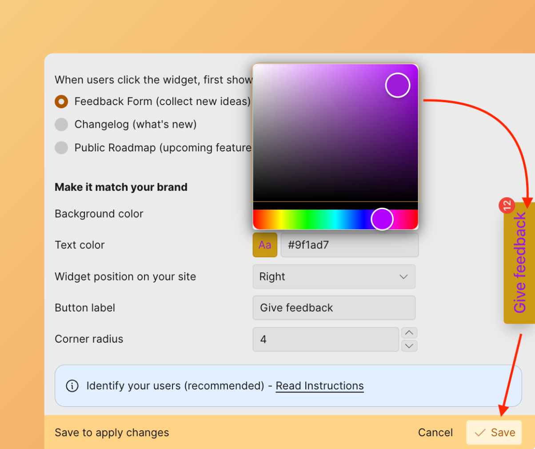Select the Changelog option
This screenshot has width=535, height=449.
click(x=61, y=125)
